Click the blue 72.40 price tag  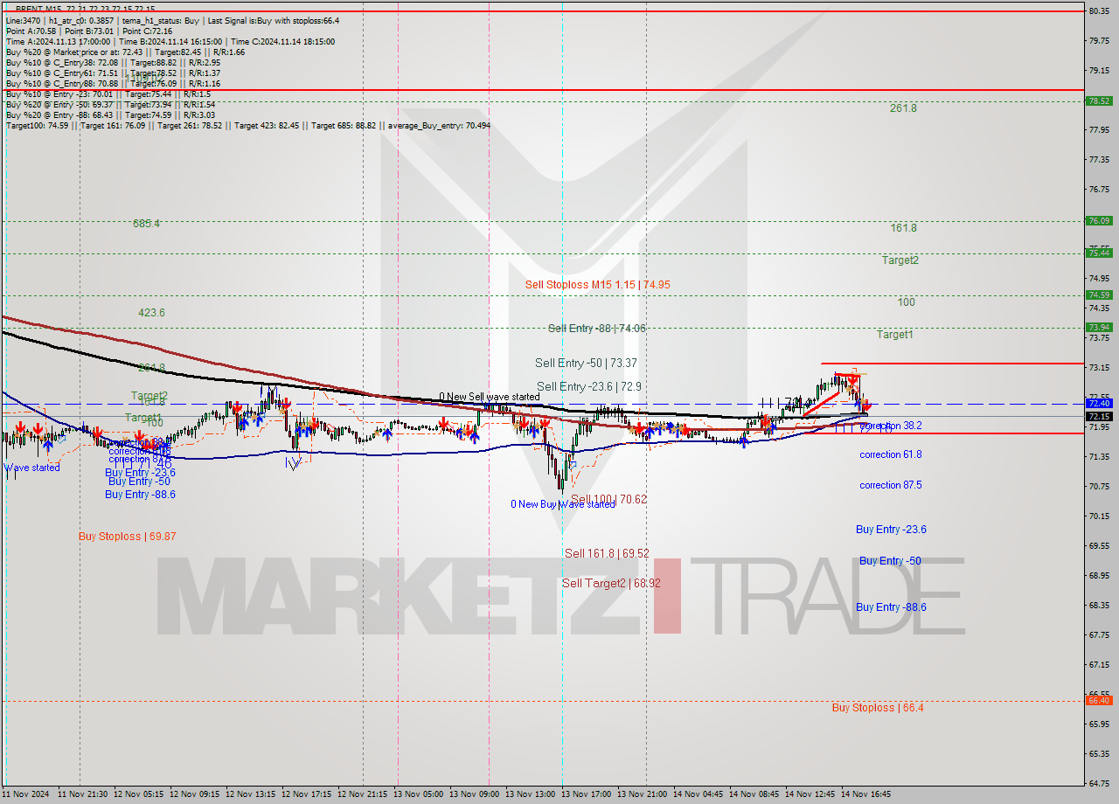pyautogui.click(x=1098, y=403)
